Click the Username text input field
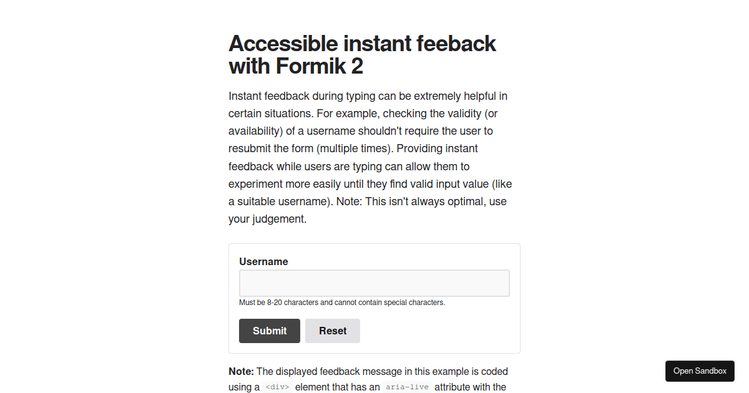This screenshot has height=393, width=749. point(374,283)
